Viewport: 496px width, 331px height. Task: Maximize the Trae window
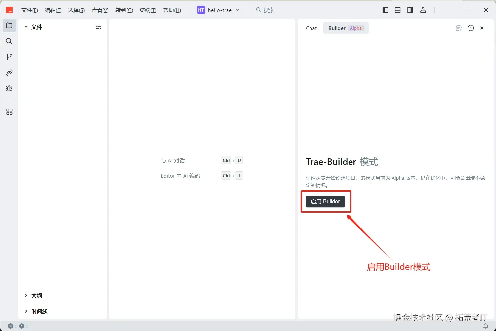[x=467, y=10]
